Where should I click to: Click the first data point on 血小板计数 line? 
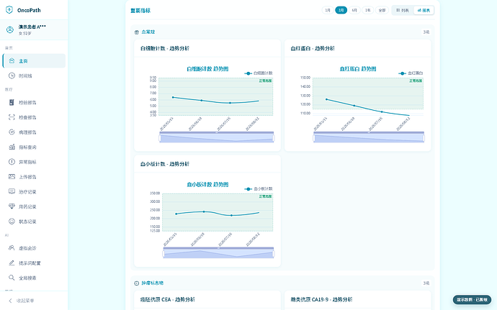point(176,214)
